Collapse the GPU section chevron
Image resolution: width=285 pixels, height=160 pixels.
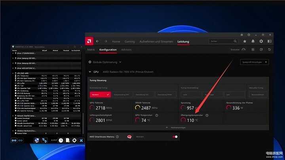tap(90, 72)
